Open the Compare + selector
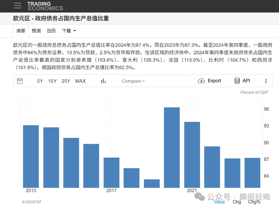 (153, 81)
